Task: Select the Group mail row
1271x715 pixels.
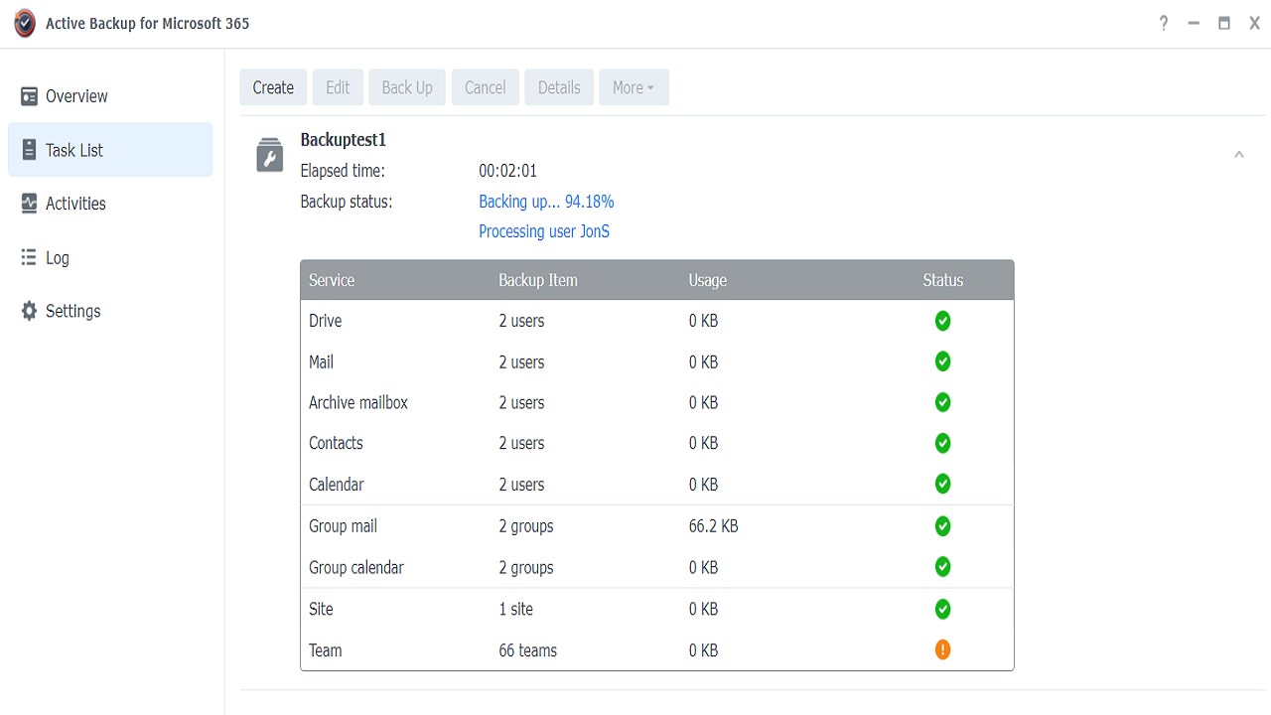Action: coord(656,526)
